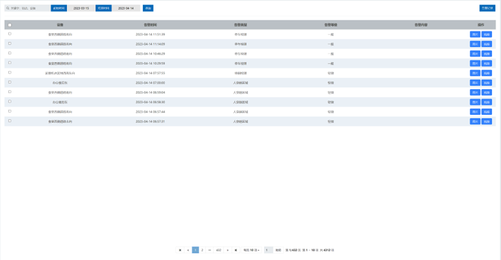Jump to the last page of results
This screenshot has width=501, height=260.
236,250
